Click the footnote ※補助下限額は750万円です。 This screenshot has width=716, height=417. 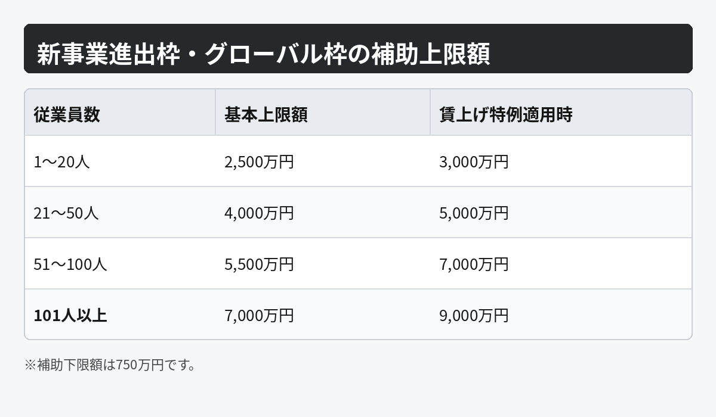tap(110, 365)
